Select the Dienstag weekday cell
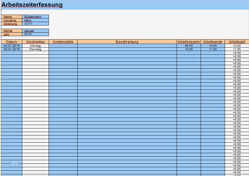 pos(35,49)
